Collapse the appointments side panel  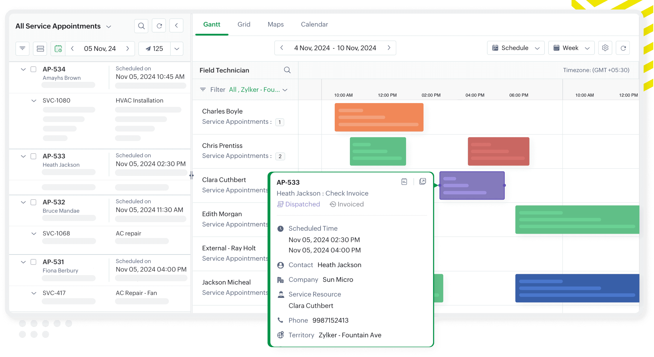tap(176, 26)
